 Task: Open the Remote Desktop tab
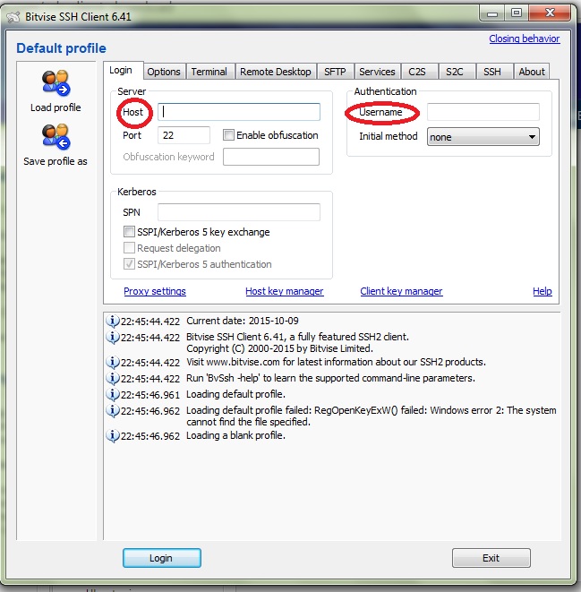[x=276, y=72]
